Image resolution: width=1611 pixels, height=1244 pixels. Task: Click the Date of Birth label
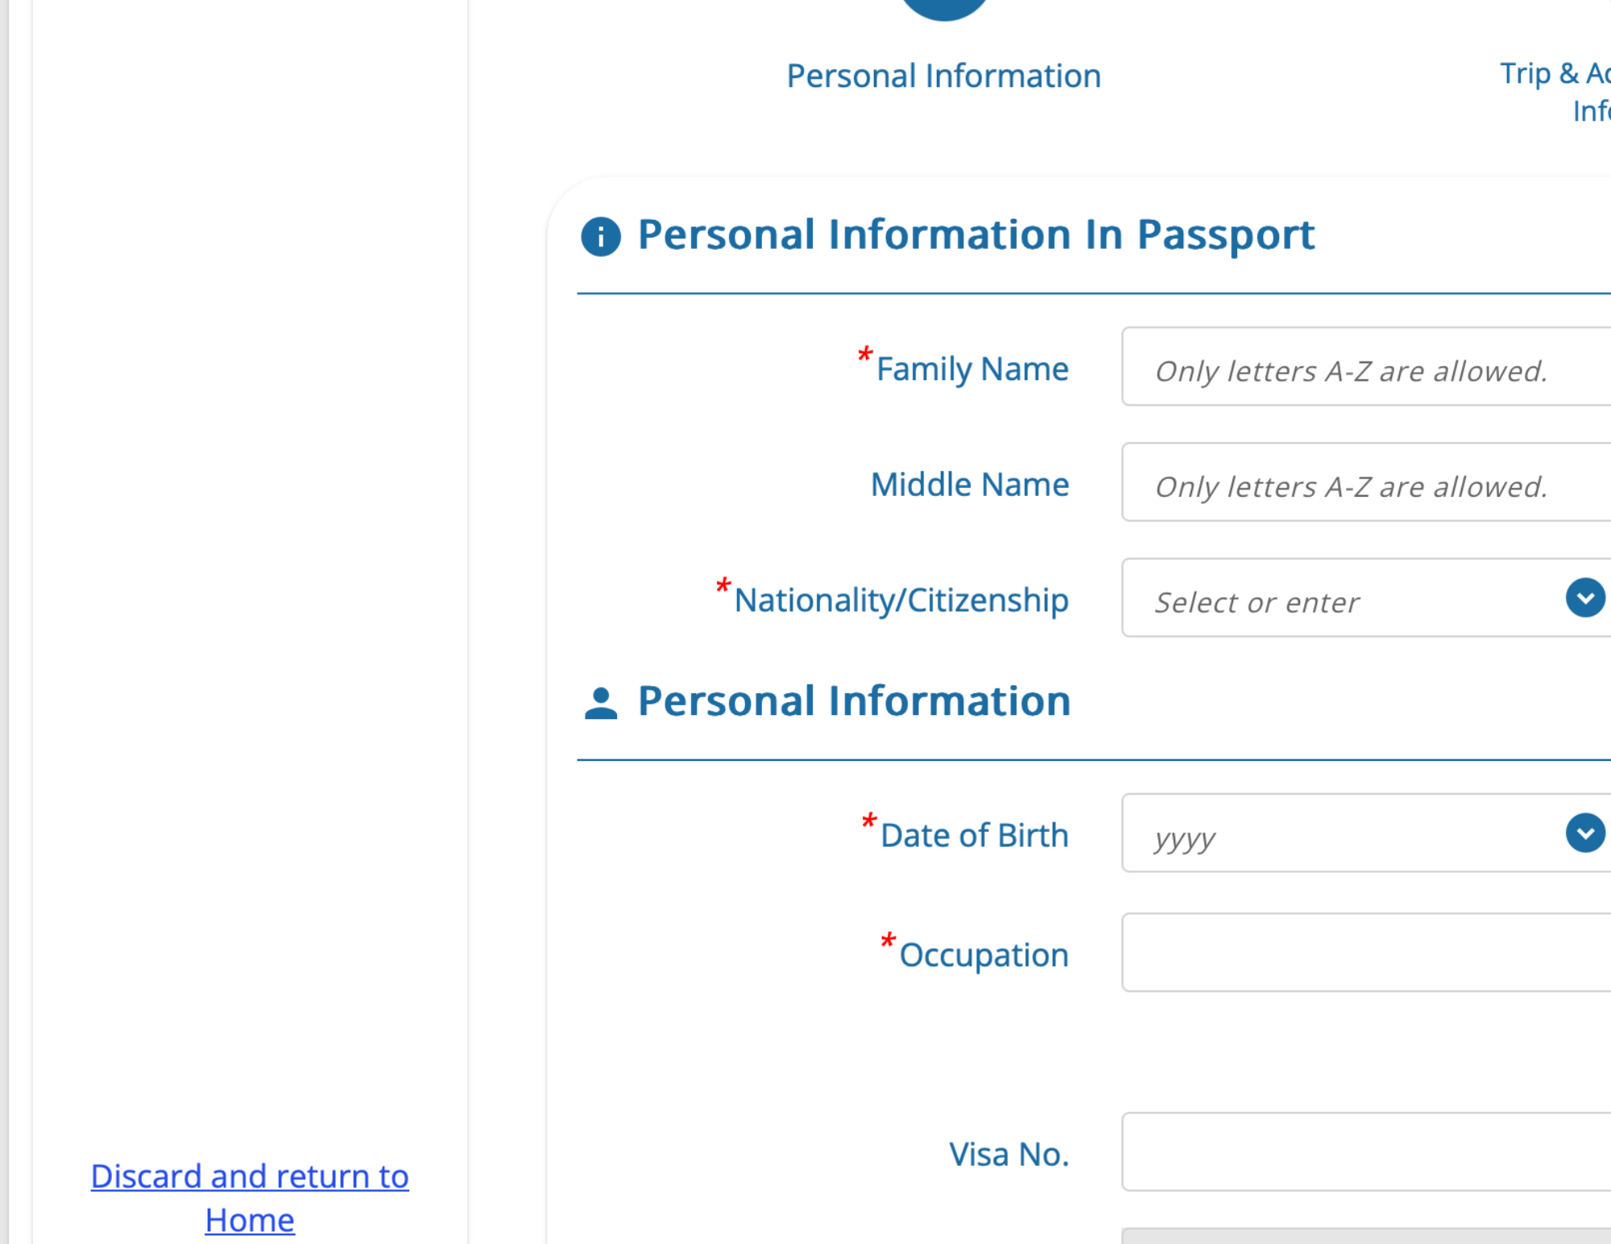pyautogui.click(x=975, y=836)
